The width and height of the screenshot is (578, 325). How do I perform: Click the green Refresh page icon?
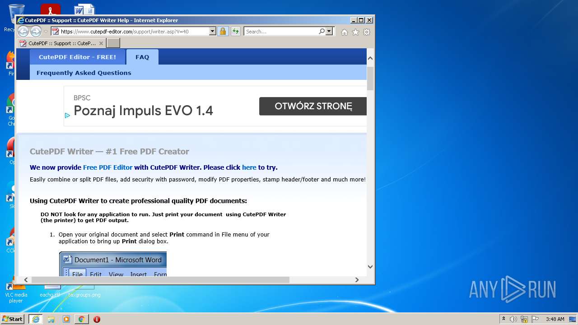(235, 32)
